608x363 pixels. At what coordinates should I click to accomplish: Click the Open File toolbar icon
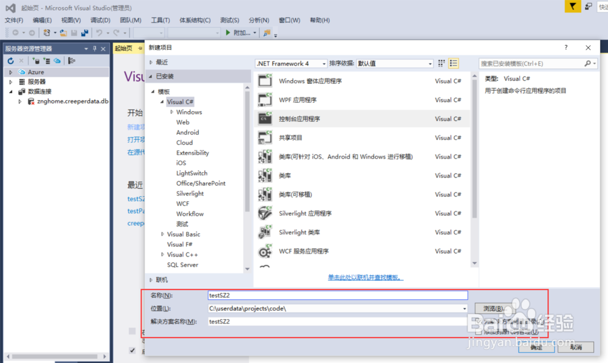63,33
